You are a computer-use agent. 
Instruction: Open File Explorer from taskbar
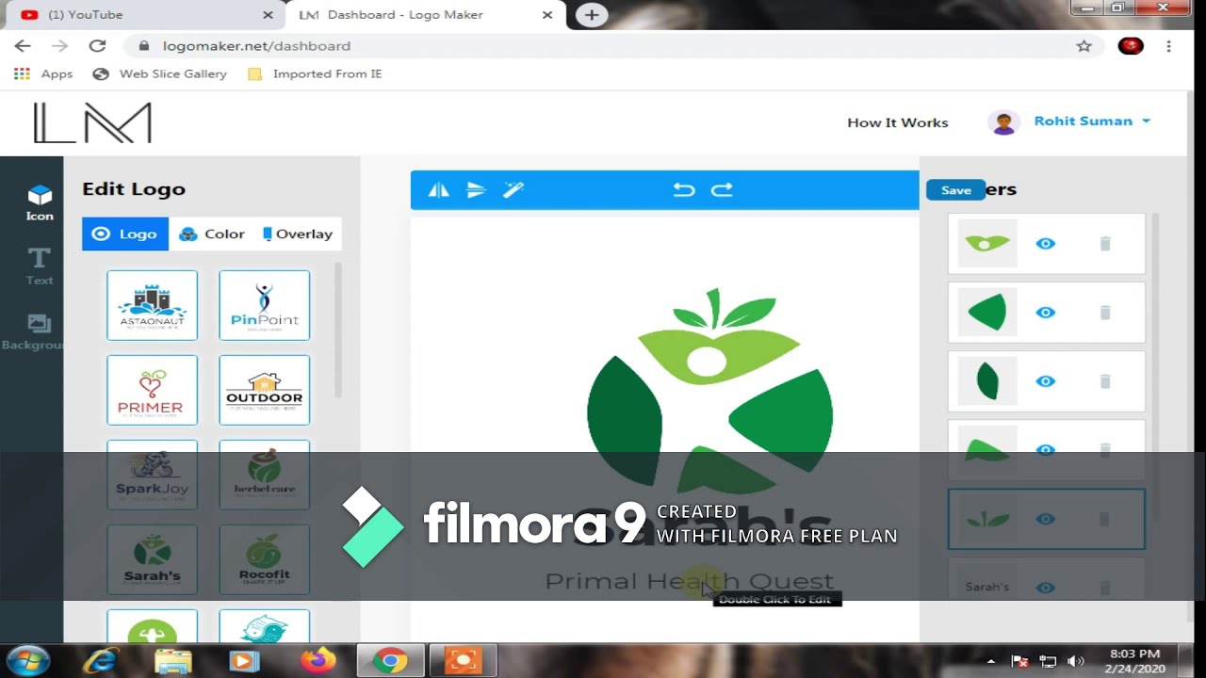point(173,661)
